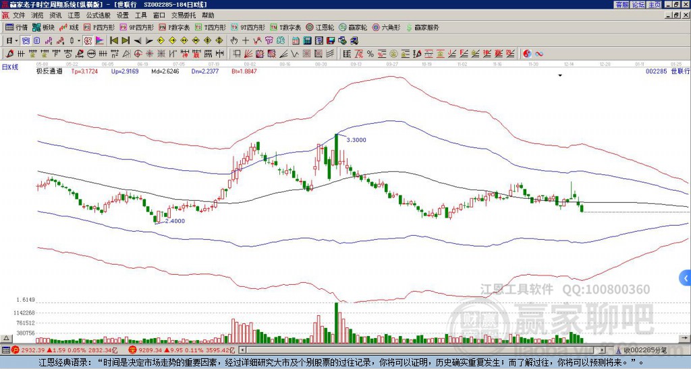Viewport: 691px width, 369px height.
Task: Click the scrollbar left arrow
Action: (242, 350)
